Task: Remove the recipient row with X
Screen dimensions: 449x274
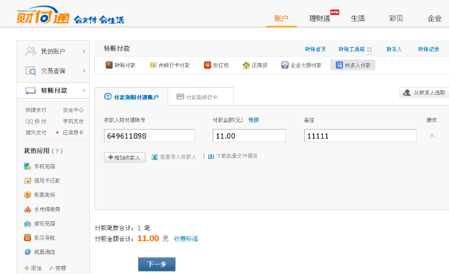Action: (432, 136)
